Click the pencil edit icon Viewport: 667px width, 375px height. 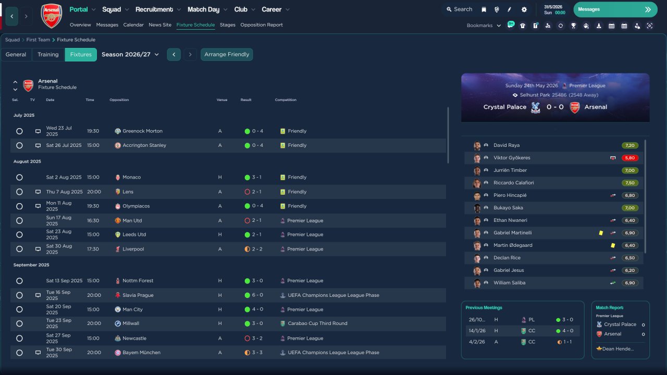tap(510, 9)
